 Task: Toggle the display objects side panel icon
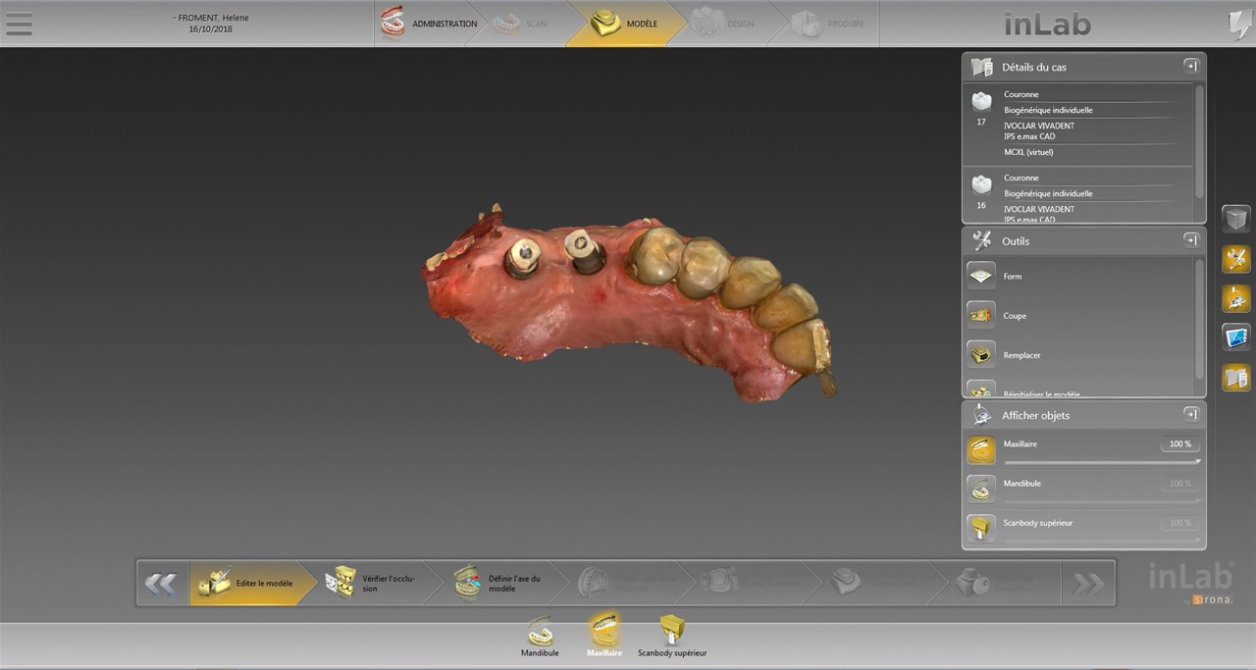pos(1236,298)
